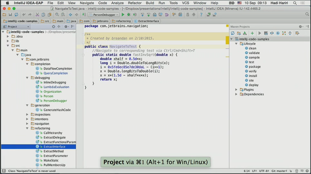311x174 pixels.
Task: Select the compile Maven lifecycle goal
Action: (254, 58)
